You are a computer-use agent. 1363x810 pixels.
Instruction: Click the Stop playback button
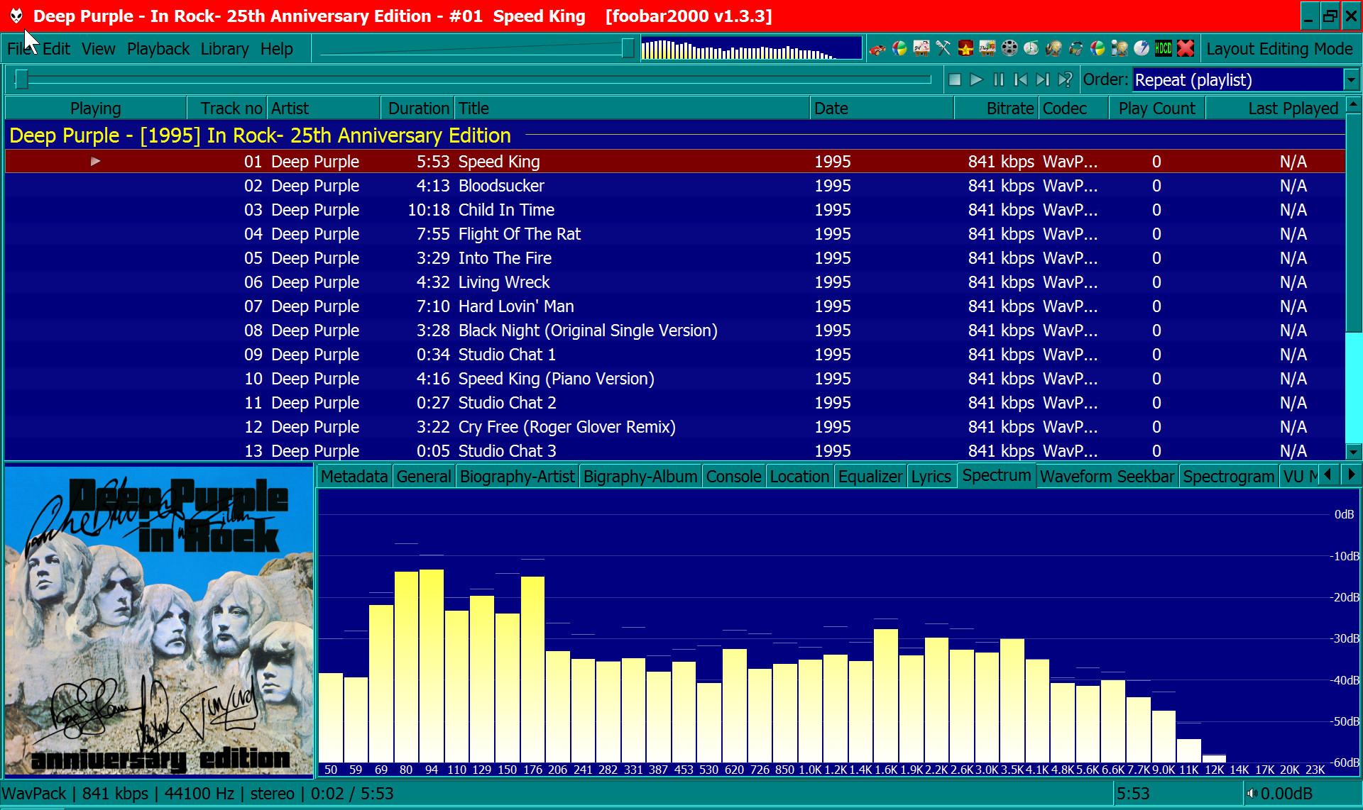pyautogui.click(x=955, y=80)
